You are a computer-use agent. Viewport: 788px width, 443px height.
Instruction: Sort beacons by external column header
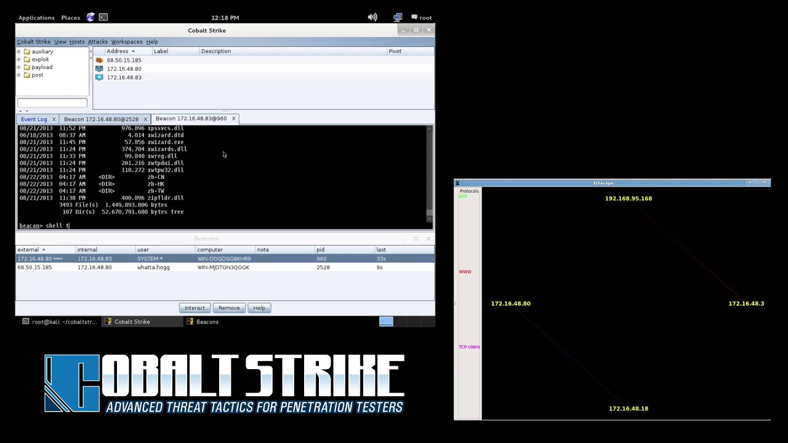[45, 249]
